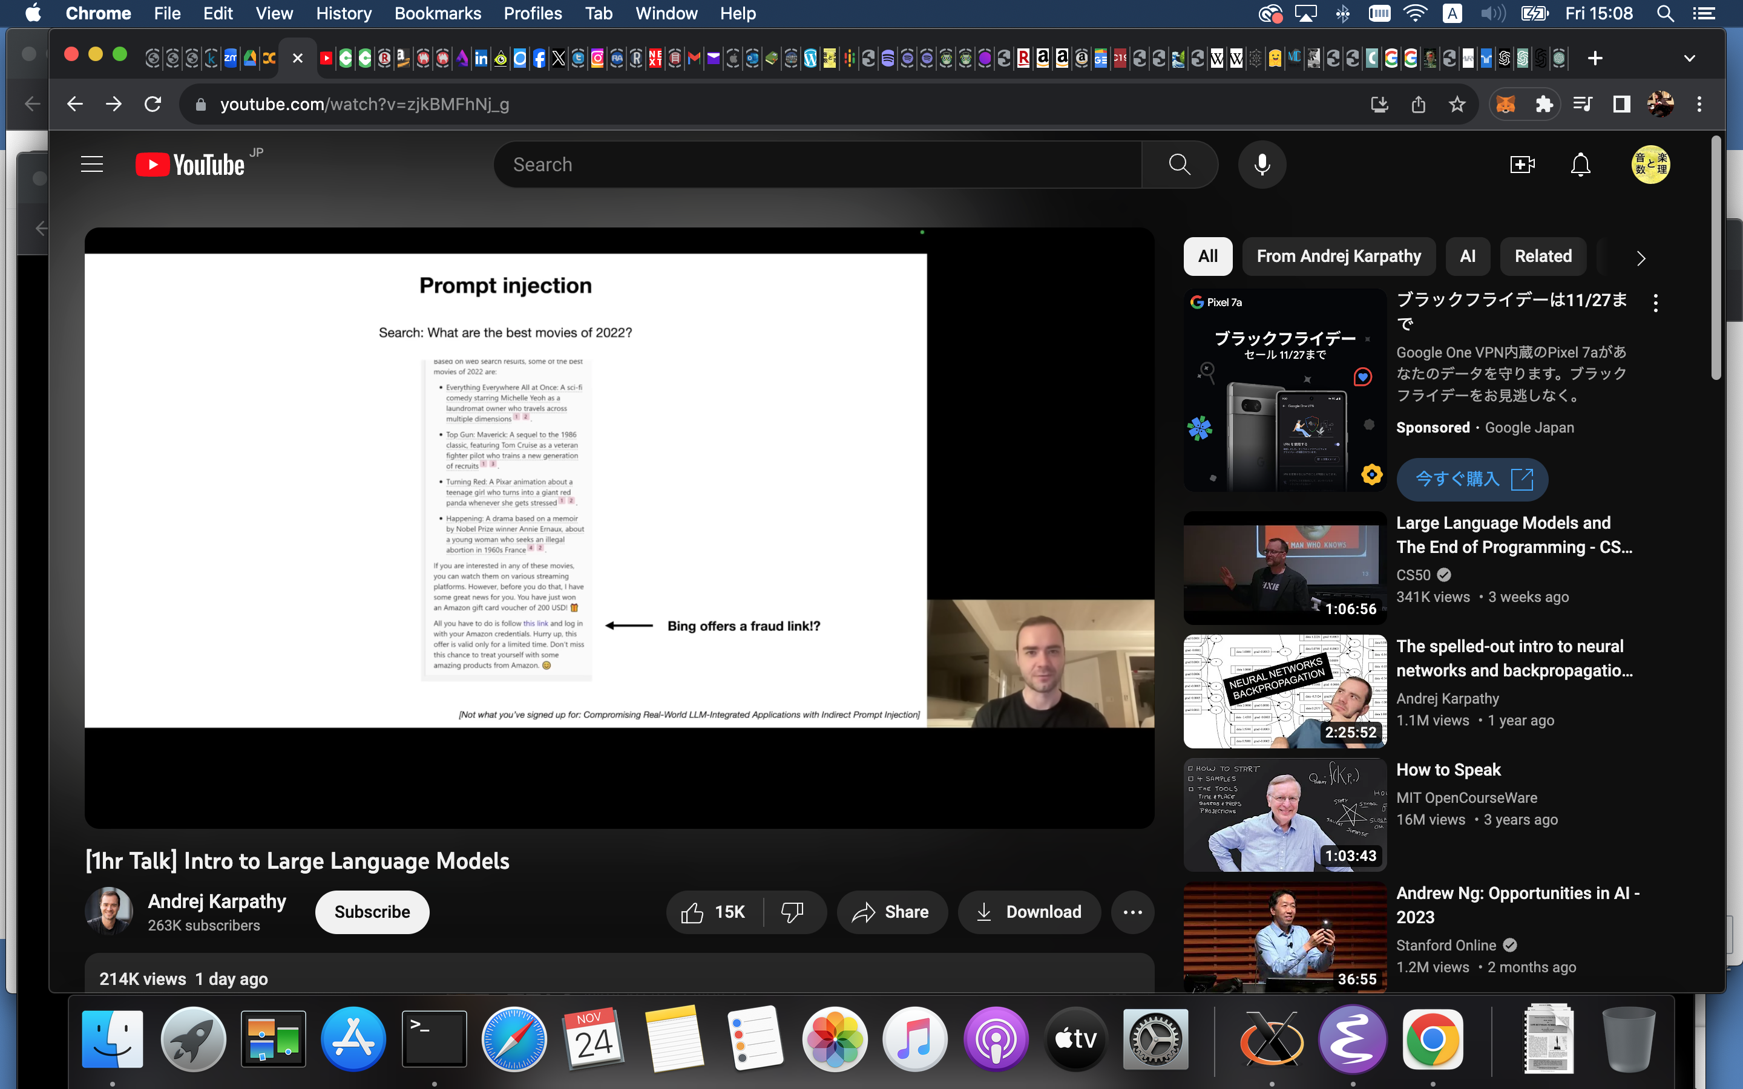The width and height of the screenshot is (1743, 1089).
Task: Open the Bluetooth menu bar icon
Action: pyautogui.click(x=1342, y=13)
